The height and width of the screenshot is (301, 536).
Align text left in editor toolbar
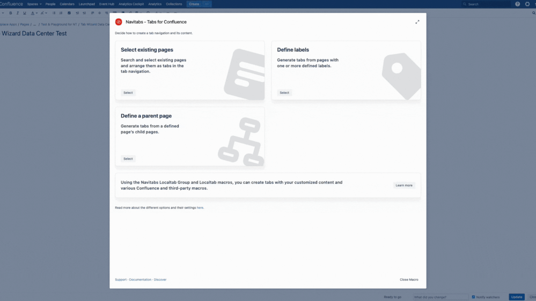pyautogui.click(x=92, y=13)
